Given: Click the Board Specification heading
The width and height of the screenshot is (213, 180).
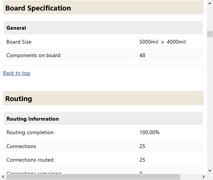Looking at the screenshot, I should [38, 8].
